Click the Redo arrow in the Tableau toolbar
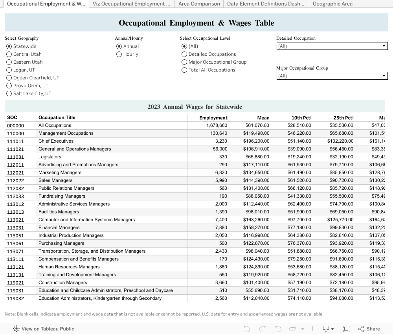Screen dimensions: 393x334 coord(262,329)
